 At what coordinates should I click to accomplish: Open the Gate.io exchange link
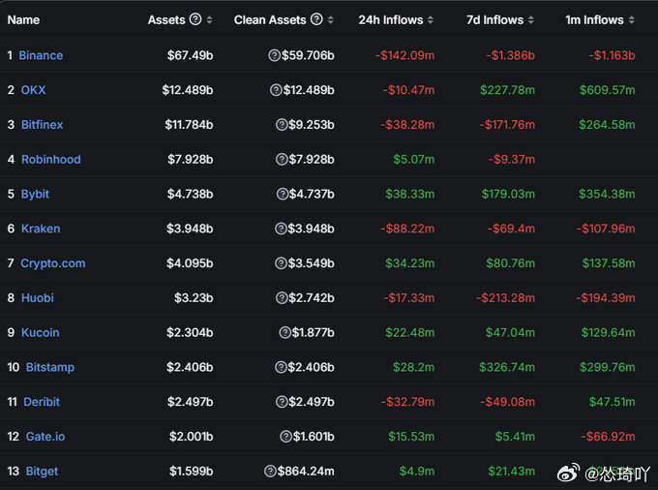point(45,437)
